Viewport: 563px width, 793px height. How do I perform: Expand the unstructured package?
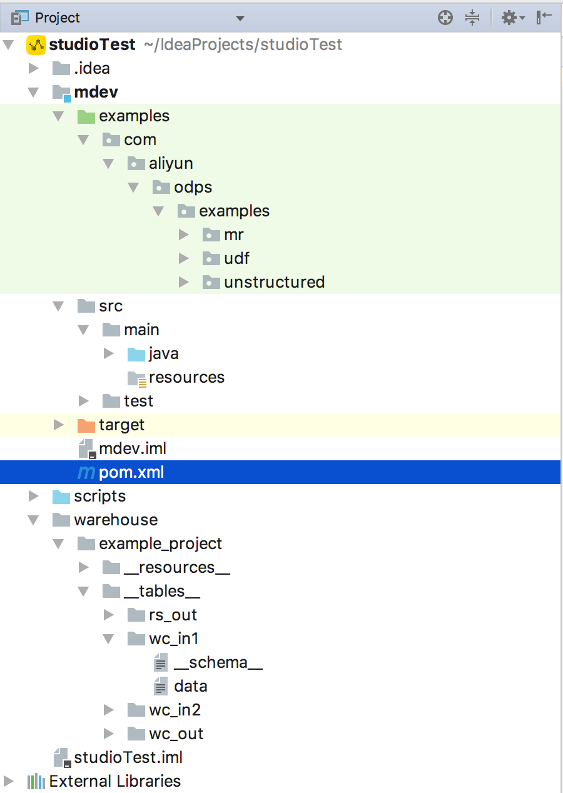pos(184,283)
